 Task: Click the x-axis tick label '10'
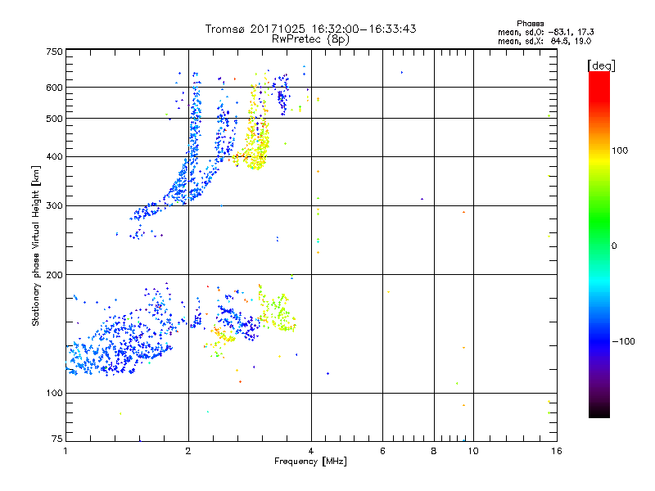(473, 451)
